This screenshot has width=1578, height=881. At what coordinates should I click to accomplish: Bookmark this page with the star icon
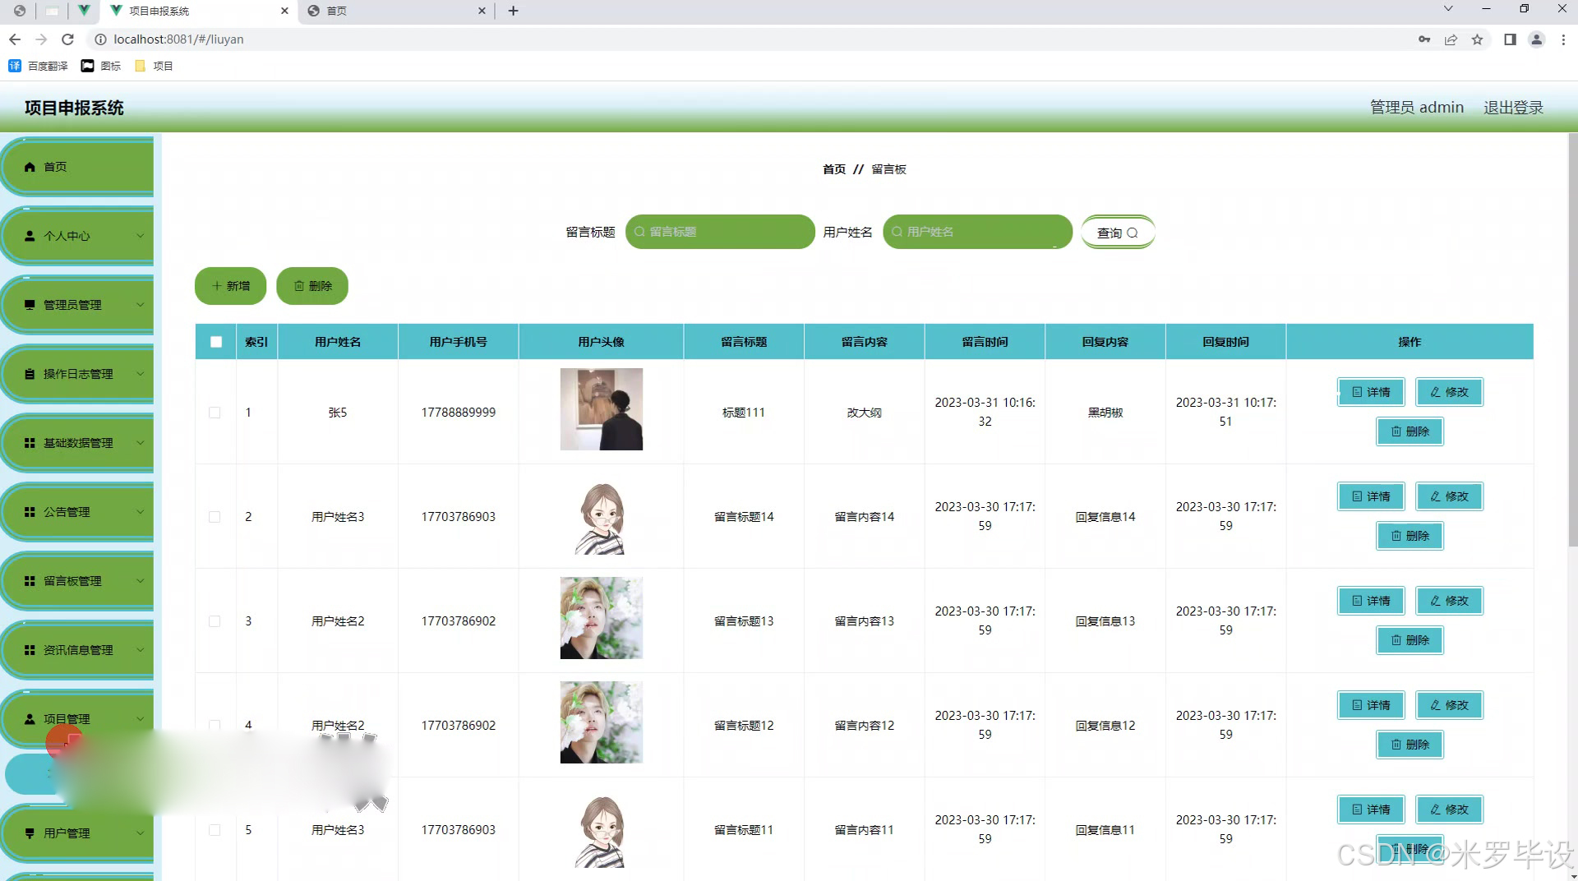(1477, 39)
